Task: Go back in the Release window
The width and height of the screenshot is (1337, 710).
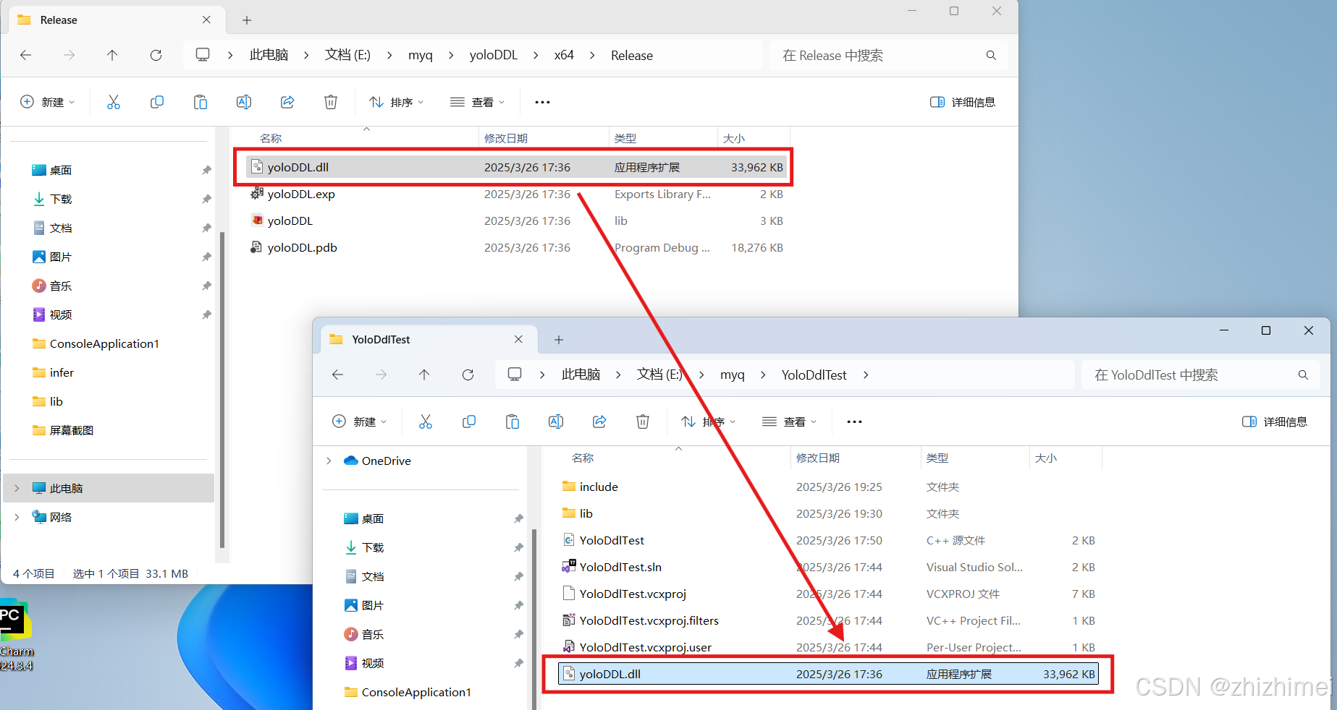Action: [x=26, y=55]
